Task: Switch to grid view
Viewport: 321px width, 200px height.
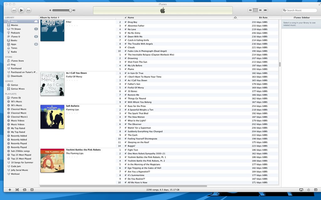Action: (260, 10)
